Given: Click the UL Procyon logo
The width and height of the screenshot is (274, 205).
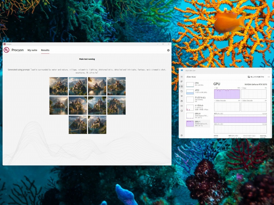Looking at the screenshot, I should coord(6,50).
